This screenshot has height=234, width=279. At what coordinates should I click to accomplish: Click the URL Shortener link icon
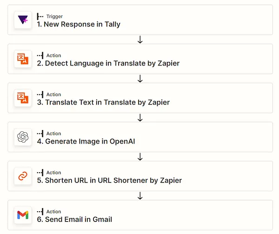[23, 176]
